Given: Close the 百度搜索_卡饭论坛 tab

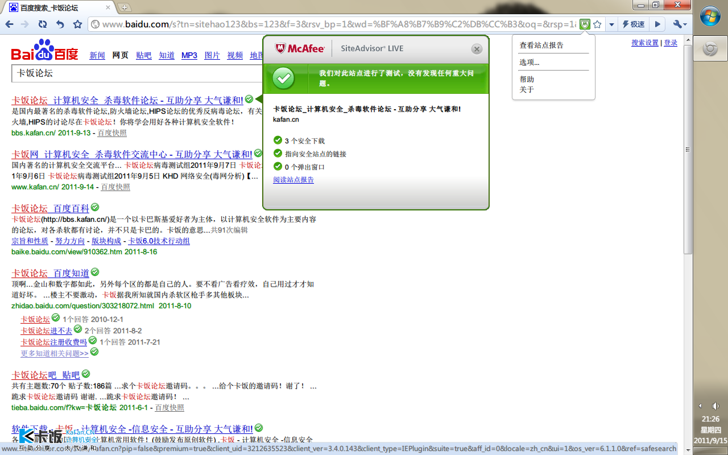Looking at the screenshot, I should (x=108, y=8).
